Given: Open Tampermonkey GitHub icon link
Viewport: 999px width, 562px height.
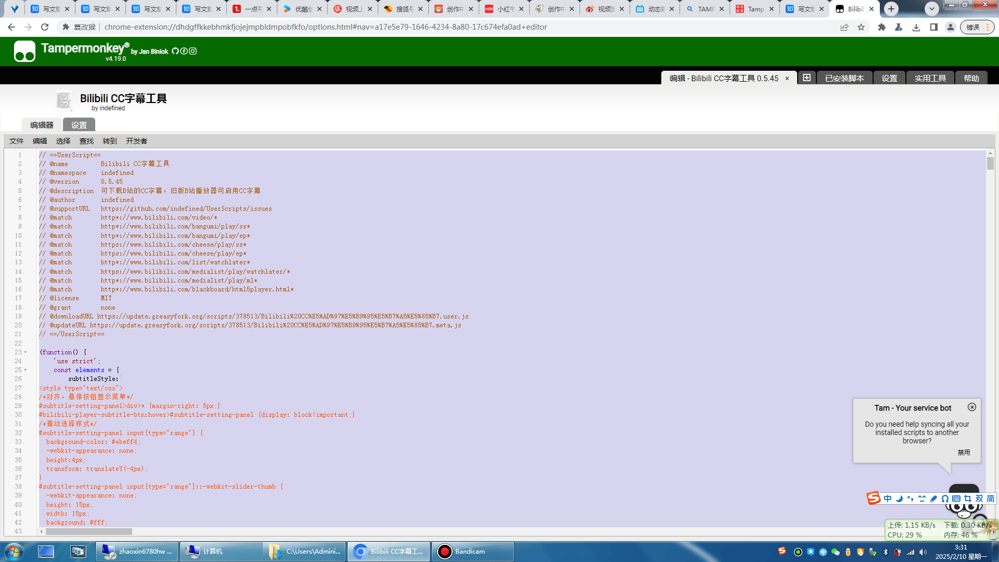Looking at the screenshot, I should click(x=175, y=51).
